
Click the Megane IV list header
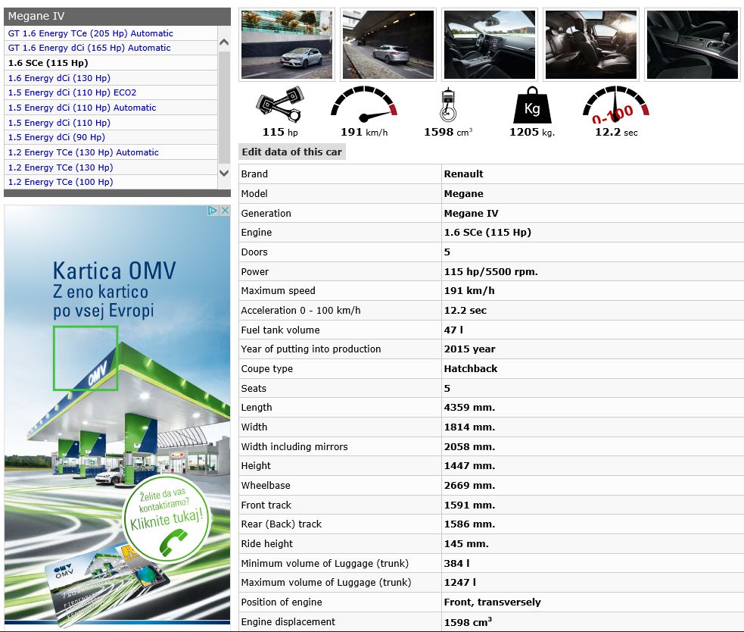click(117, 16)
